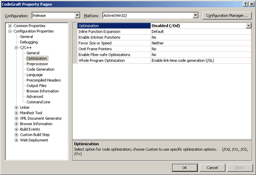Select General under Configuration Properties
The height and width of the screenshot is (175, 256).
26,37
